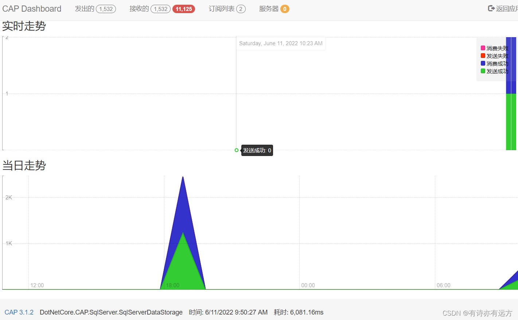
Task: Click the 18:00 axis label
Action: (173, 285)
